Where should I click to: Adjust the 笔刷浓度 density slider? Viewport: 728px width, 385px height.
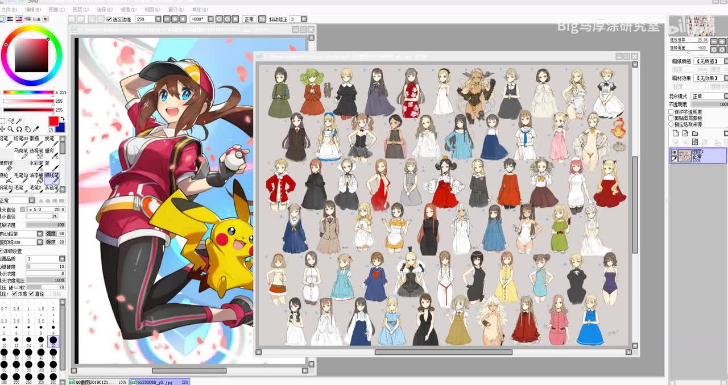click(x=45, y=225)
